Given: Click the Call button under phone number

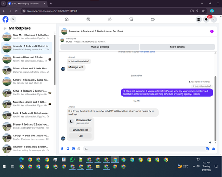Looking at the screenshot, I should [80, 136].
